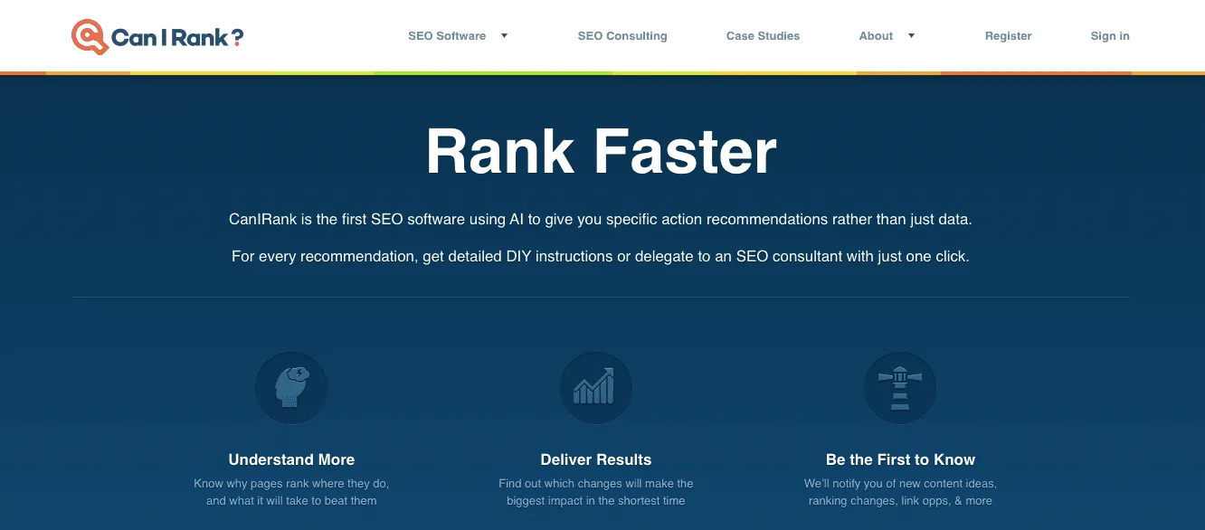Open the SEO Consulting page
The image size is (1205, 530).
(621, 35)
